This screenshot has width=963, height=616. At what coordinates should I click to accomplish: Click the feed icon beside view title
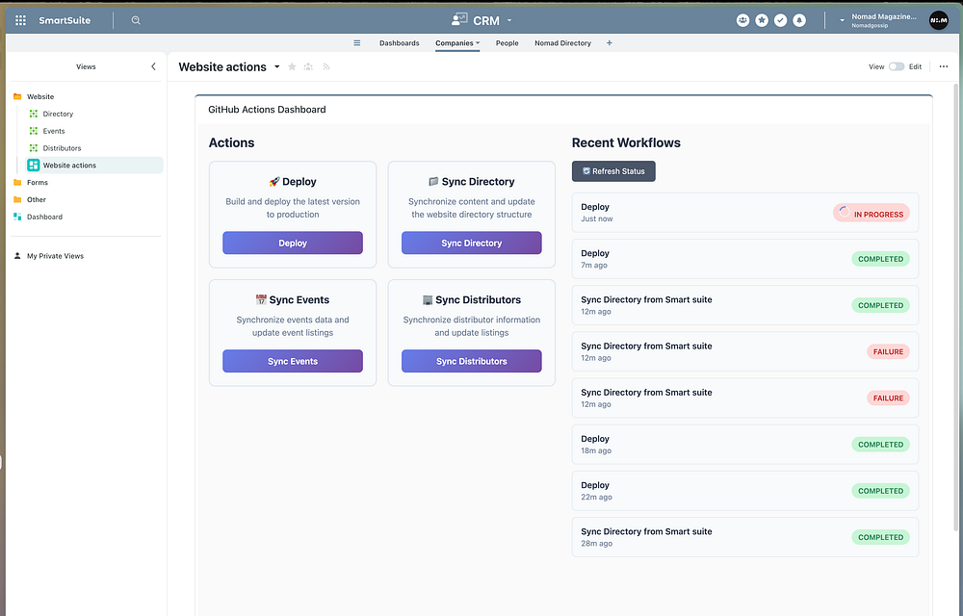(326, 66)
